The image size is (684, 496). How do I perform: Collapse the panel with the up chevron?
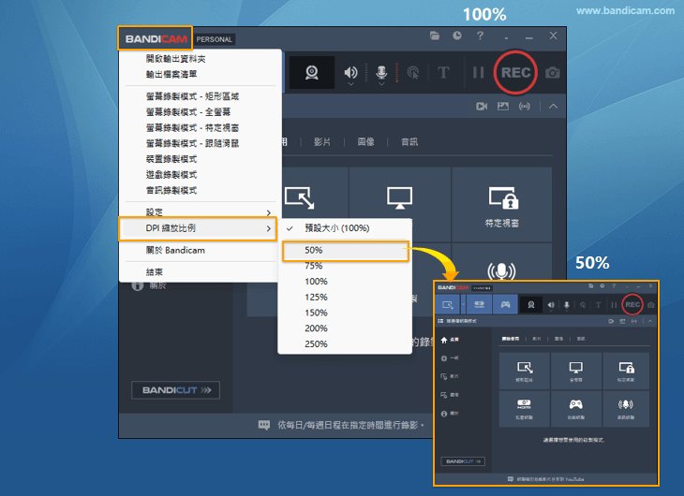pyautogui.click(x=553, y=107)
